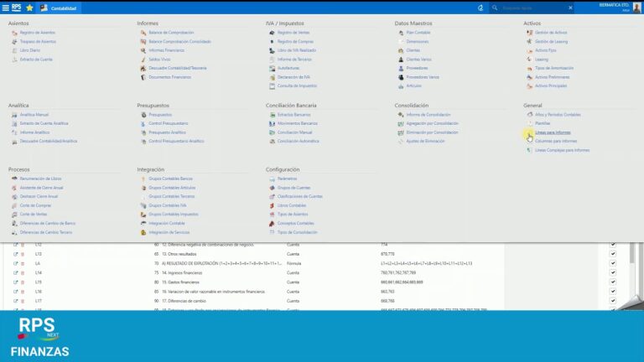Click the Plan Contable icon

point(401,33)
